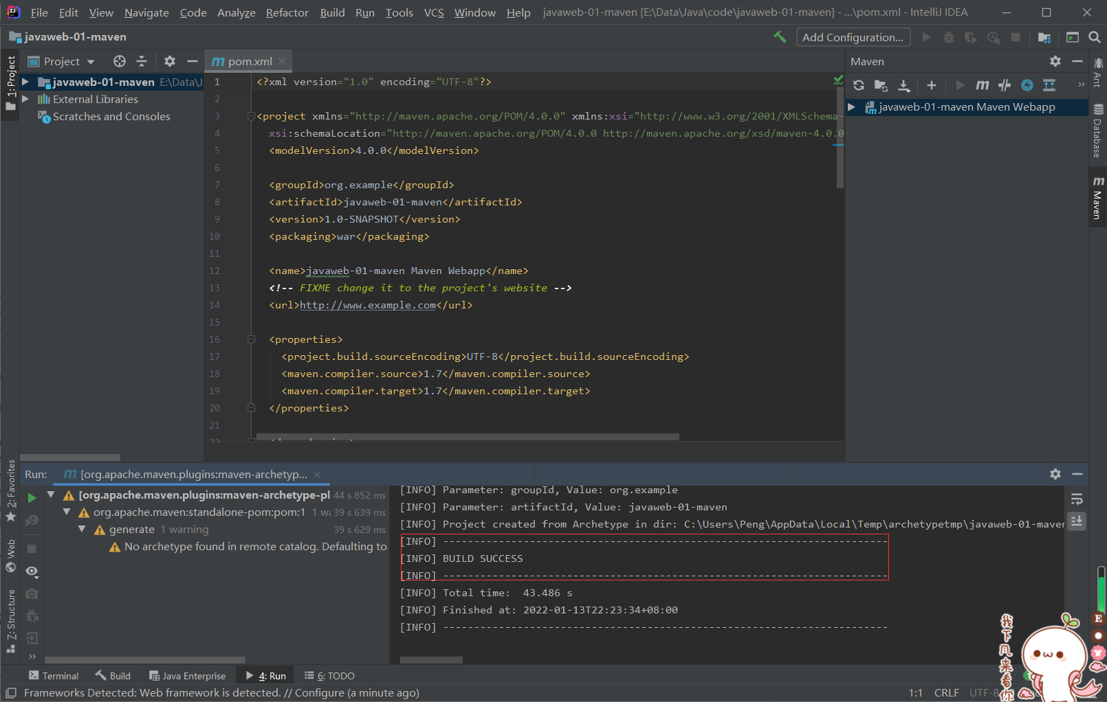Toggle soft-wrap in Run console

pos(1077,499)
